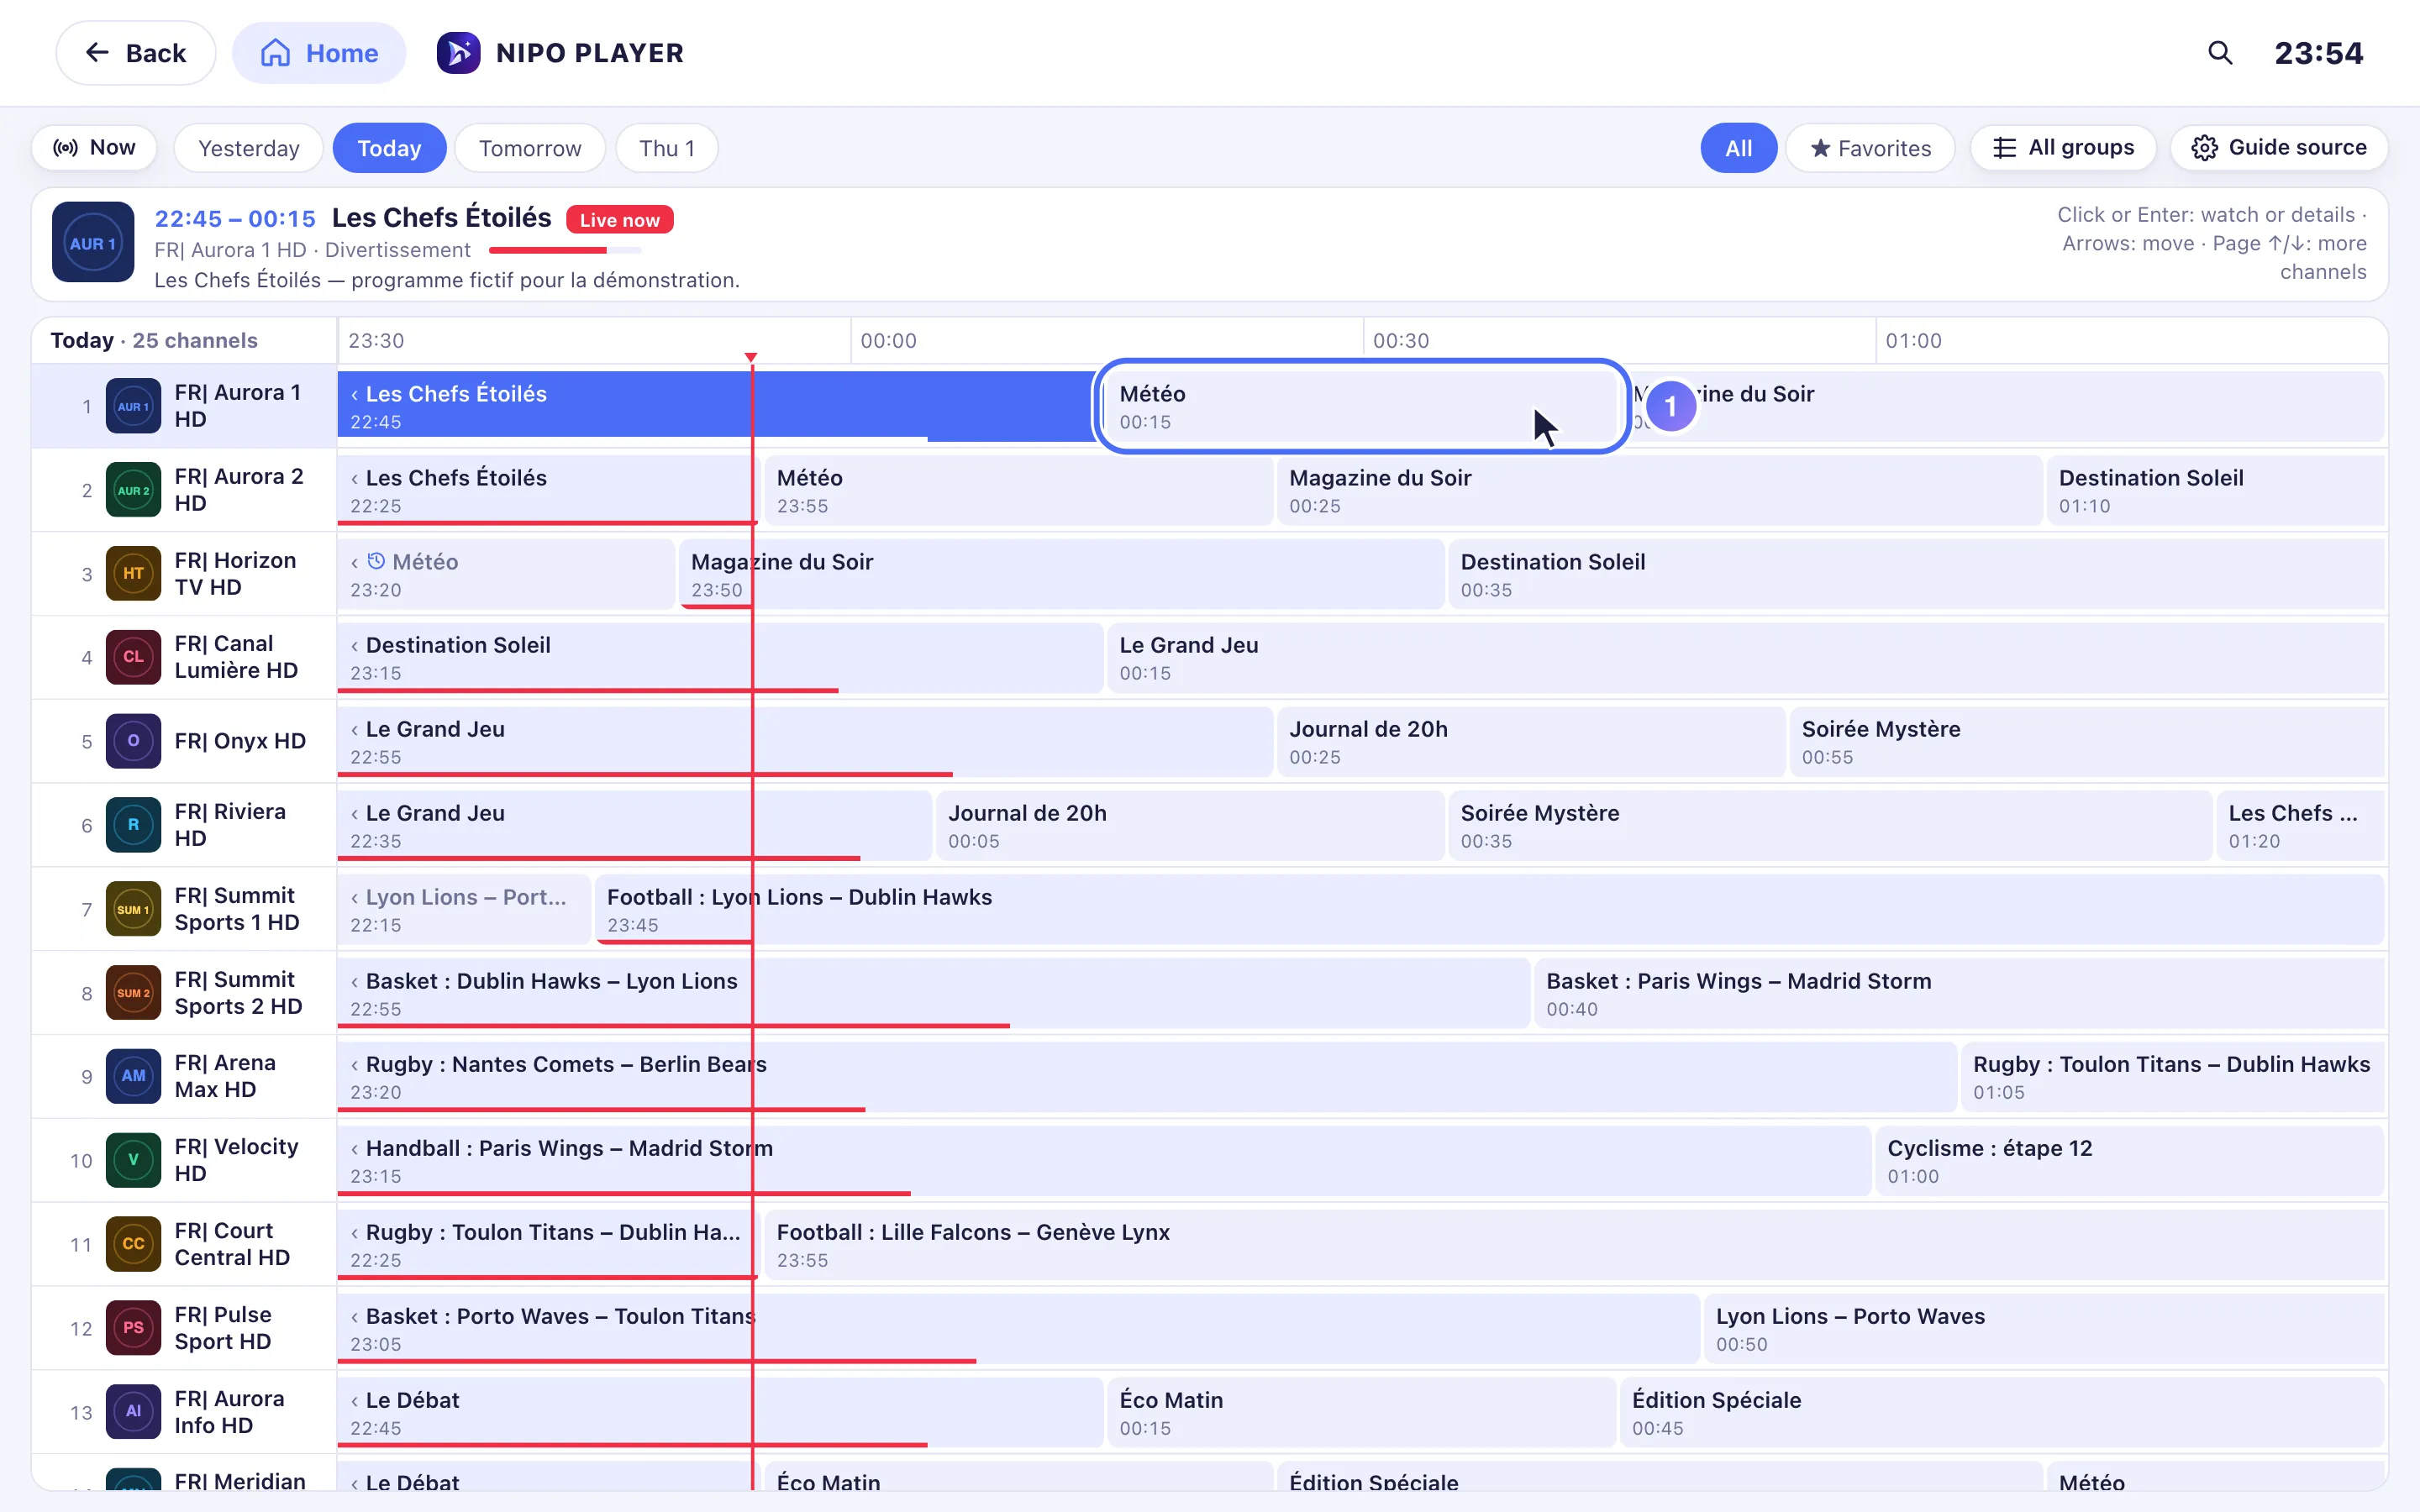Click the Summit Sports 1 HD icon
The height and width of the screenshot is (1512, 2420).
(133, 909)
